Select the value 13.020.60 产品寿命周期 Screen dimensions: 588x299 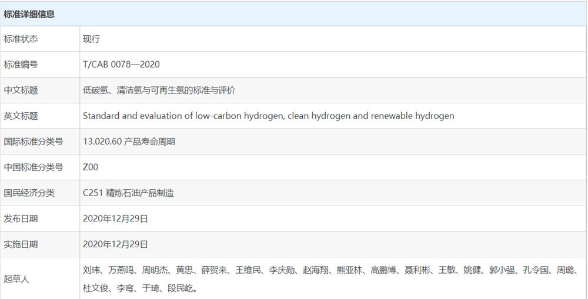tap(129, 142)
